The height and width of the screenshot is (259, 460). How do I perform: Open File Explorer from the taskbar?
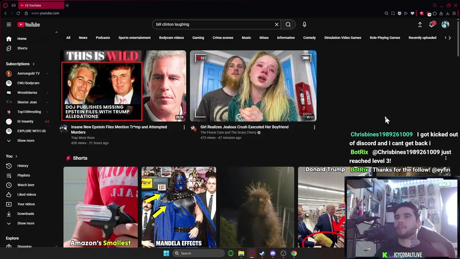click(x=241, y=253)
